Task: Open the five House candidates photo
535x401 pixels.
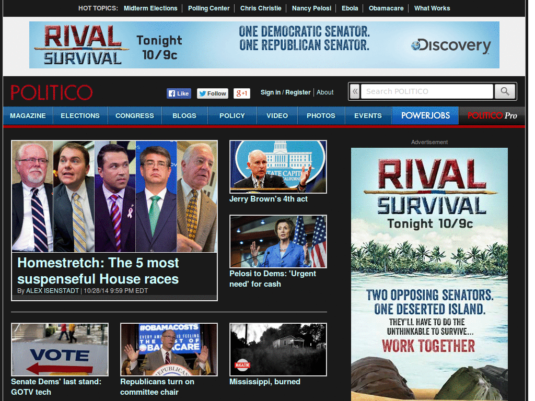Action: point(114,196)
